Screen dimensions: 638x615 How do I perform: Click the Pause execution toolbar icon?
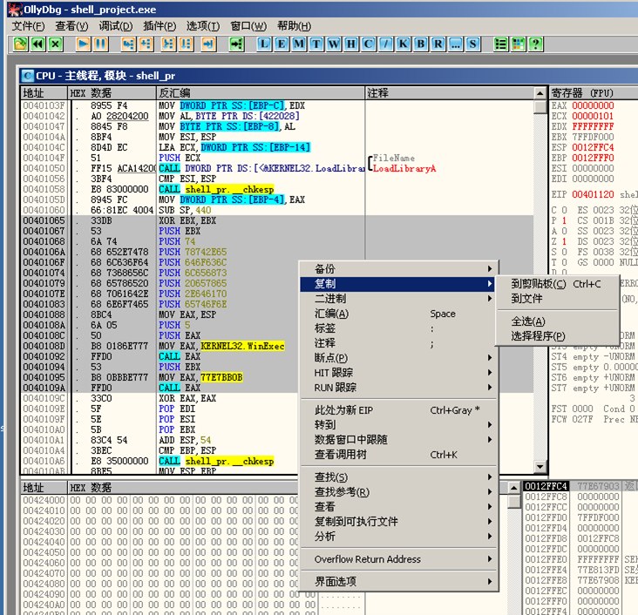(x=101, y=44)
